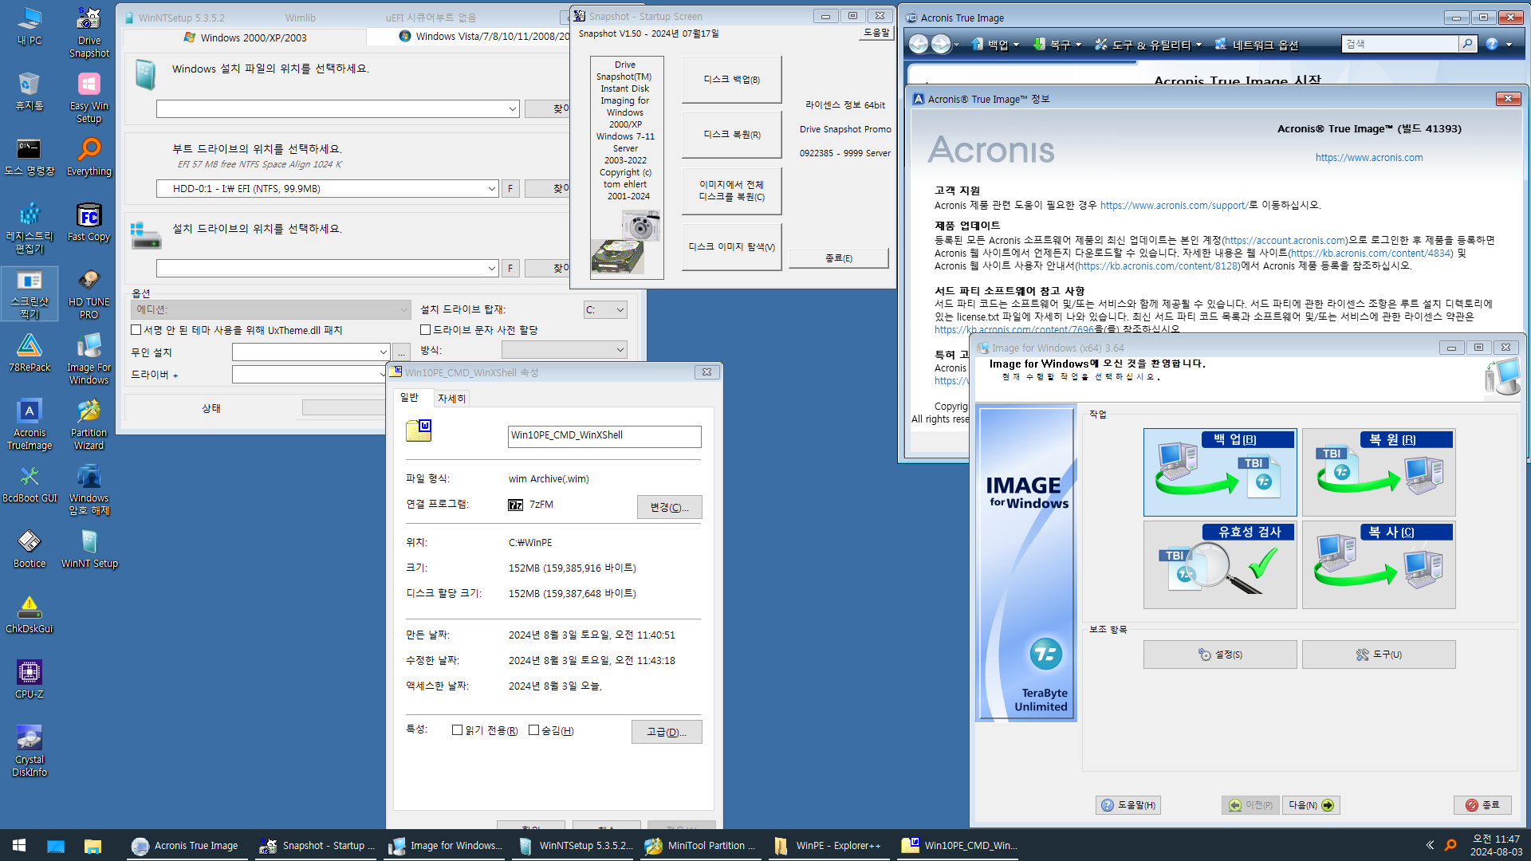Open the Windows Start button
Image resolution: width=1531 pixels, height=861 pixels.
coord(19,845)
